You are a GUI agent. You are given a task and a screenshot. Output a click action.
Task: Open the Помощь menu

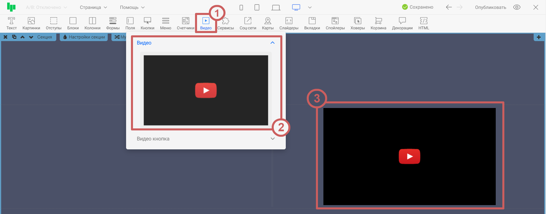pos(132,7)
